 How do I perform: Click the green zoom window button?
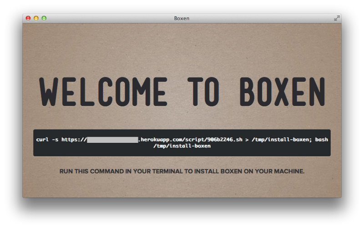coord(44,18)
